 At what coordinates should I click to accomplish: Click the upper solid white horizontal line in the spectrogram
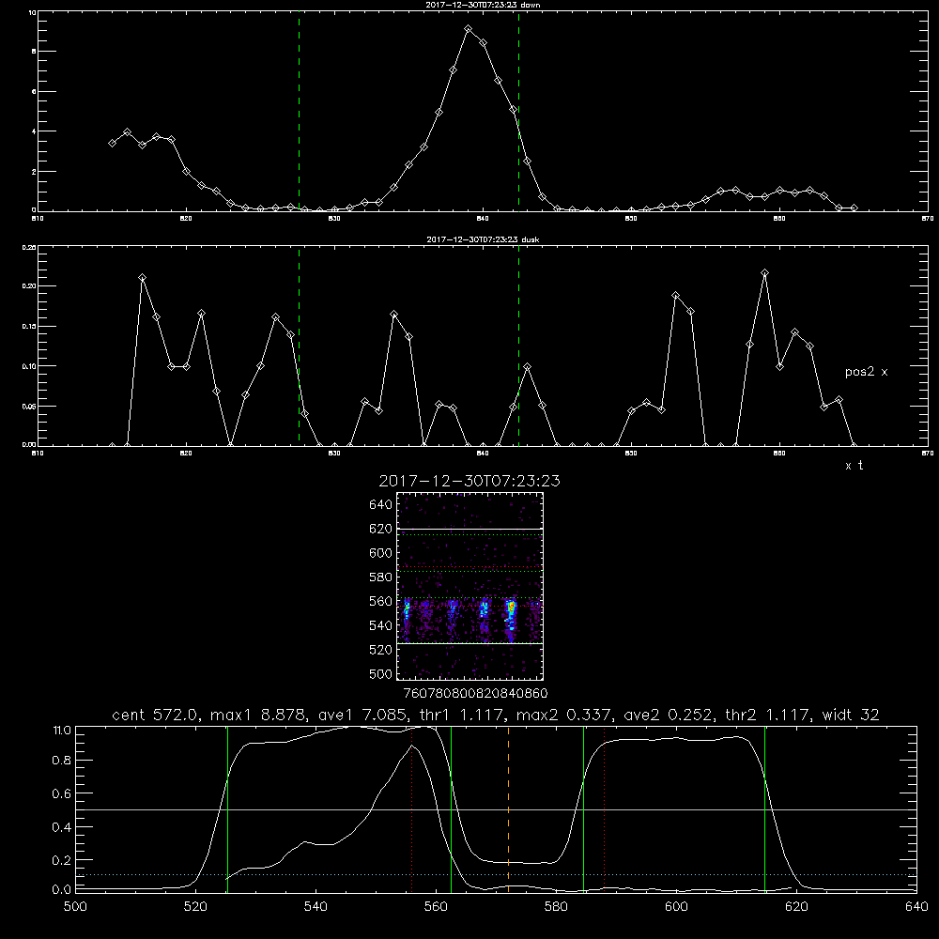click(x=470, y=529)
